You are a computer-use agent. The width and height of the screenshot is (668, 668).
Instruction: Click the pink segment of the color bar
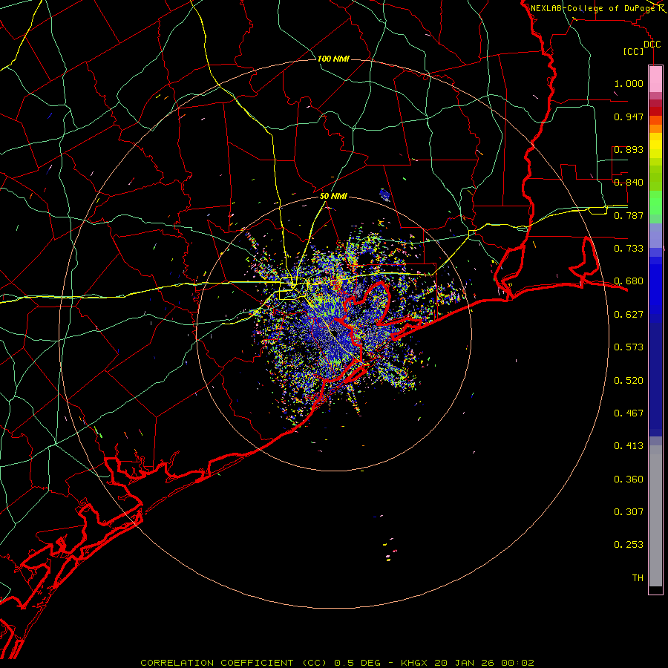coord(655,79)
